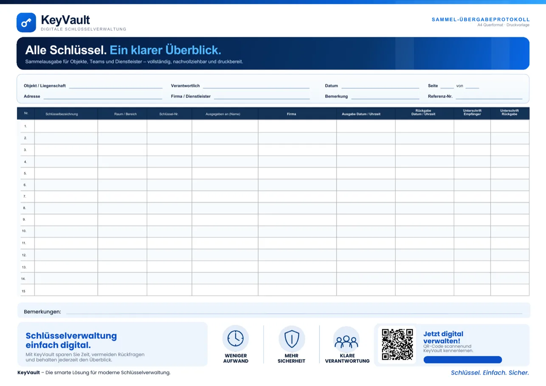The height and width of the screenshot is (386, 546).
Task: Click the Bemerkung entry line beside Referenz-Nr.
Action: tap(386, 98)
